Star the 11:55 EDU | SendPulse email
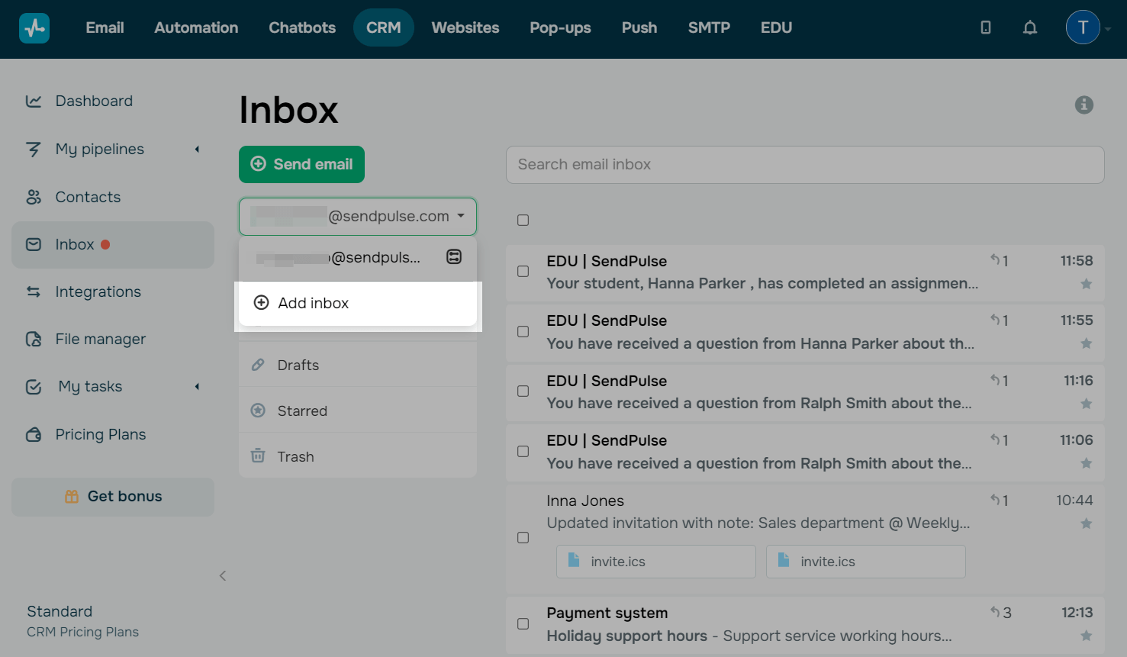This screenshot has width=1127, height=657. (1086, 343)
